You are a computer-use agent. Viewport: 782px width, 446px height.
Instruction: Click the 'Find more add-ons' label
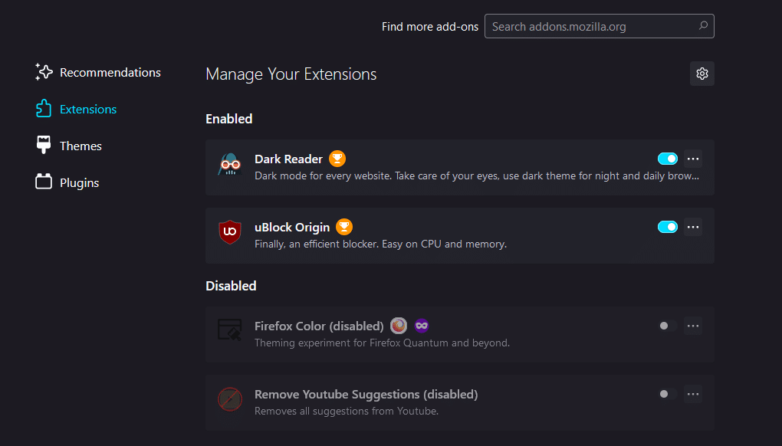pyautogui.click(x=430, y=26)
